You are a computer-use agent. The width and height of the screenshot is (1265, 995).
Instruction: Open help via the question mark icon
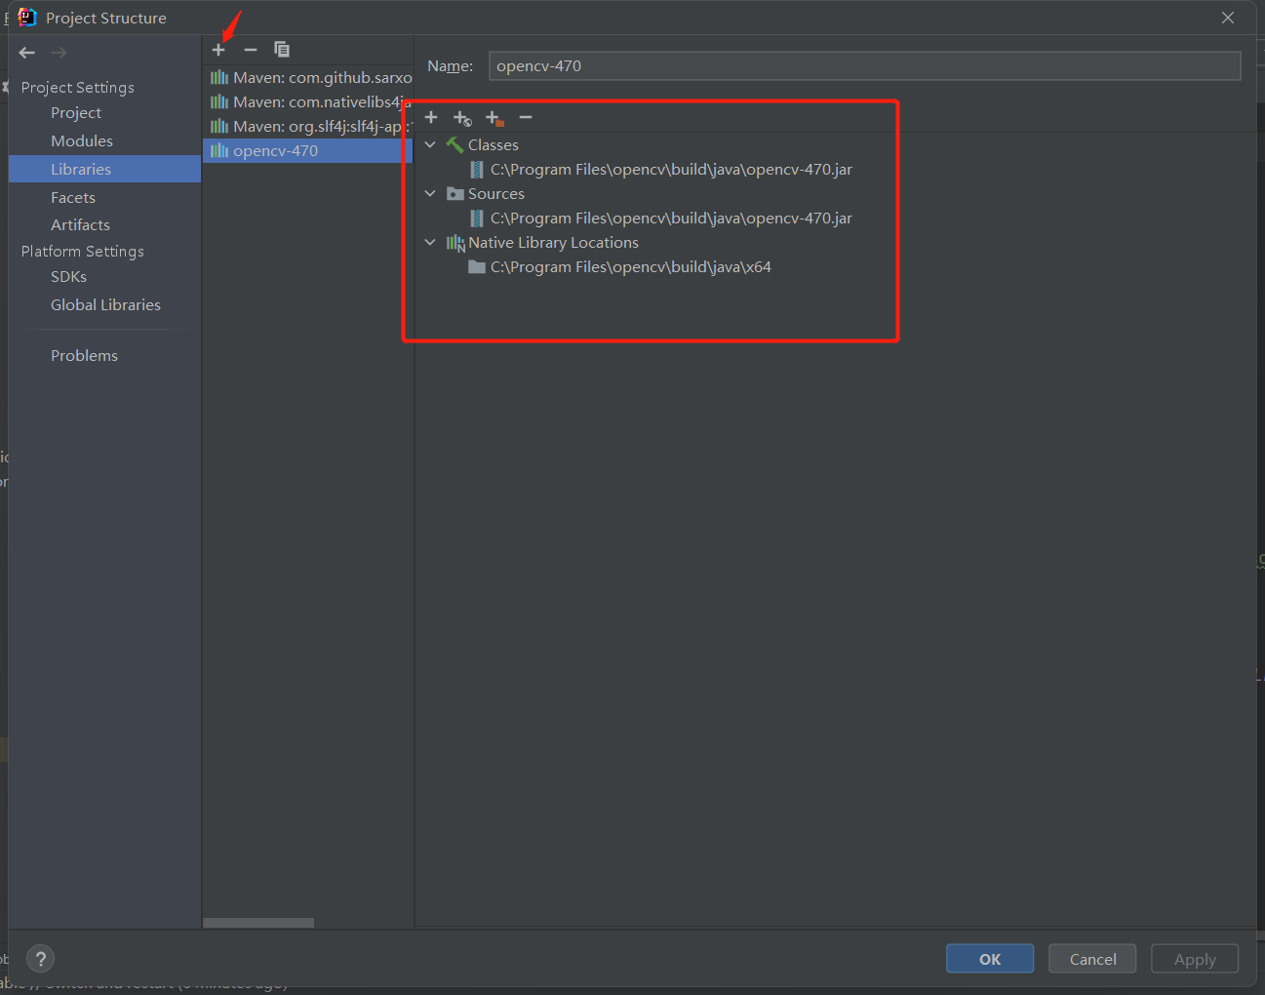pos(40,958)
